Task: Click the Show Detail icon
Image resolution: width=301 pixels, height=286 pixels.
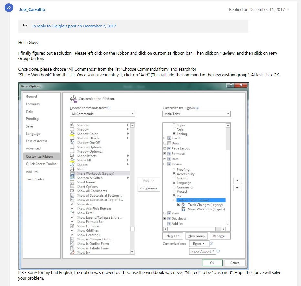Action: pos(72,213)
